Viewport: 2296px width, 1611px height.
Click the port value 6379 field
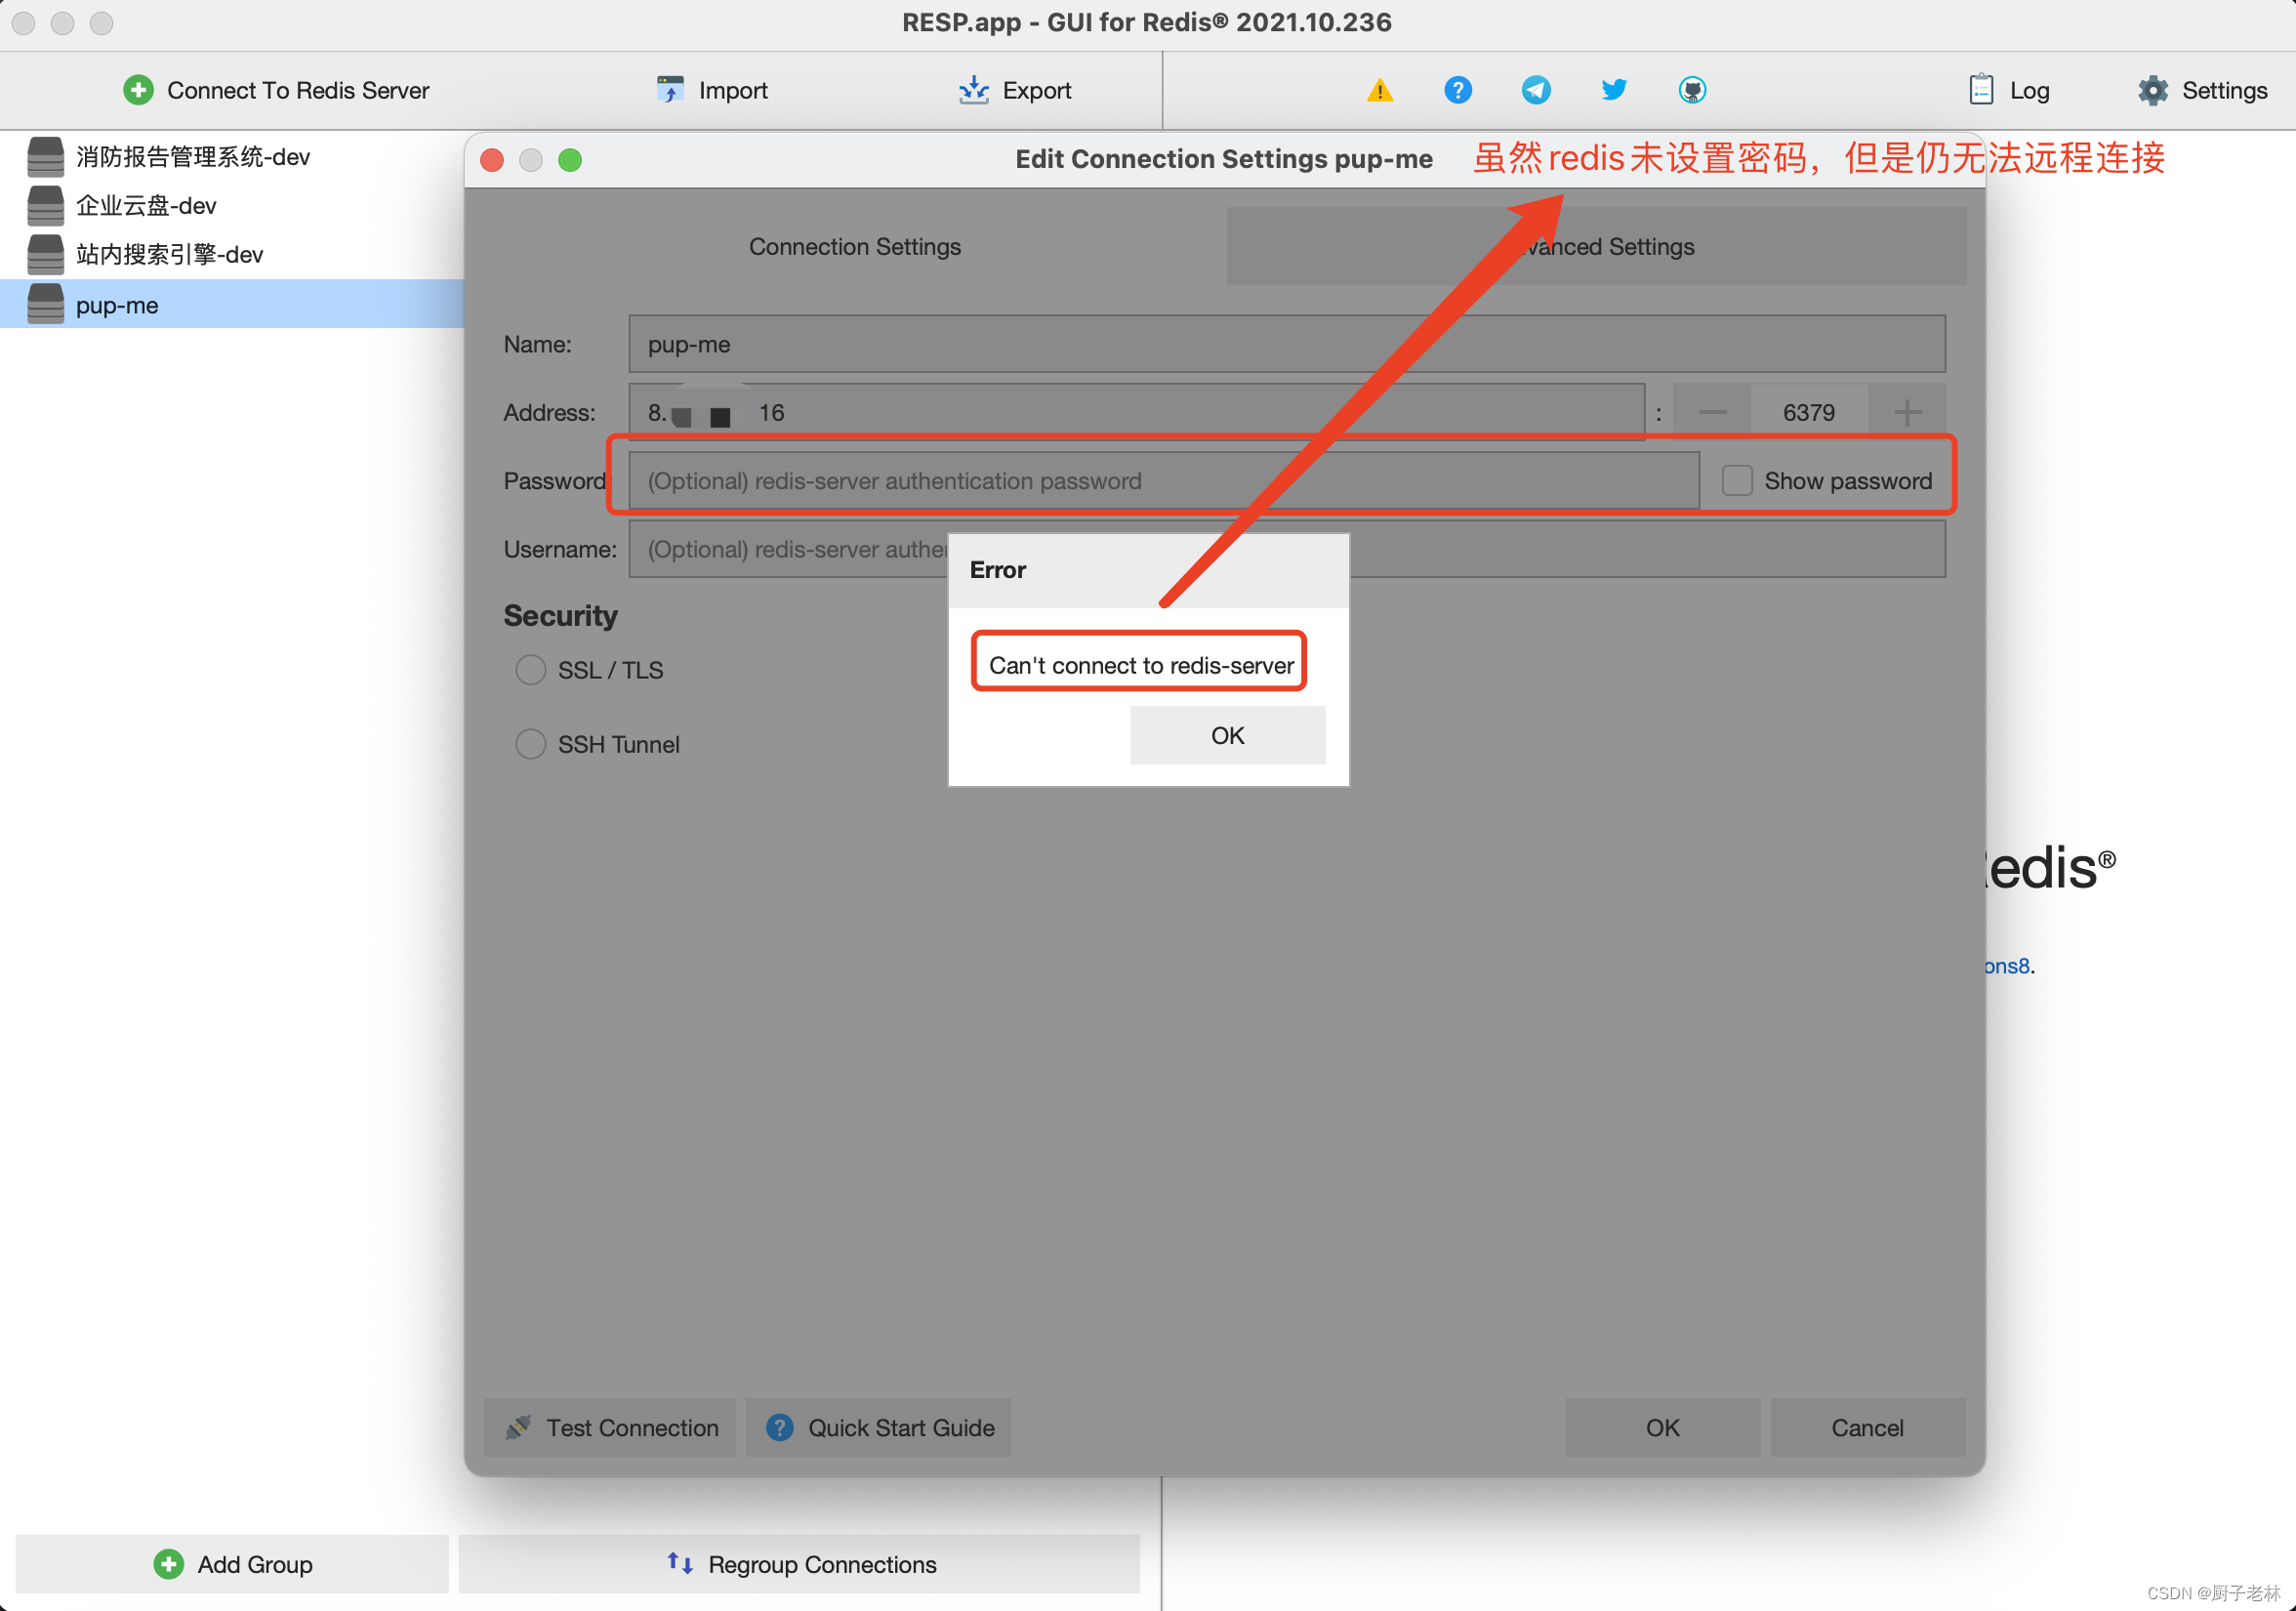1808,412
